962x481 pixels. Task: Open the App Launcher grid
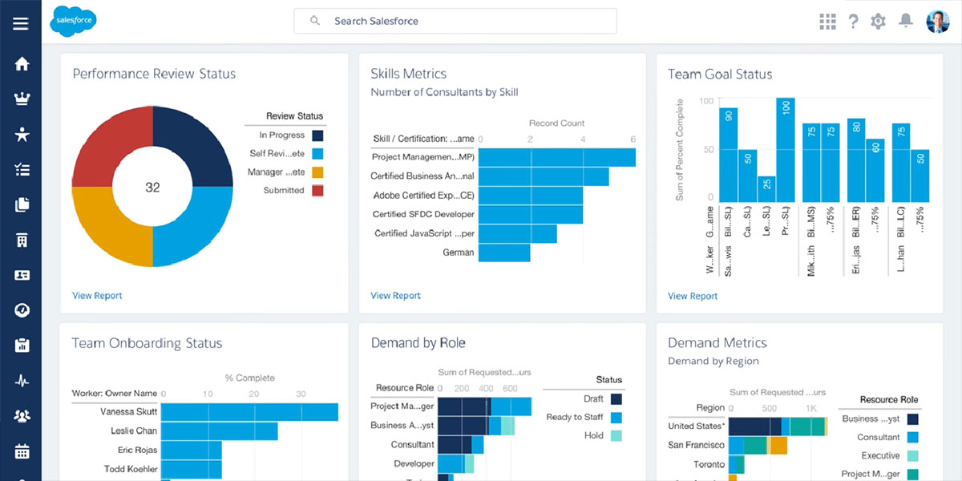[x=827, y=22]
